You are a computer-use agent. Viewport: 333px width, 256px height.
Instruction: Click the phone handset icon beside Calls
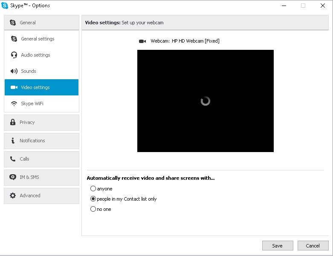(x=13, y=159)
